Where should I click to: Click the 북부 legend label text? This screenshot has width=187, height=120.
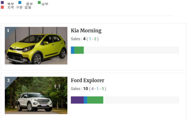pos(11,4)
